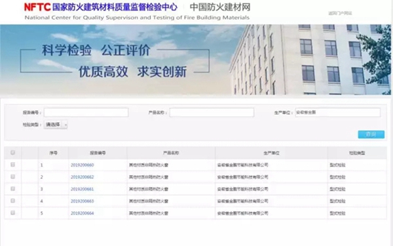Click producer 安徽省金鹏节能科技有限公司 in row 2
This screenshot has height=246, width=393.
(242, 177)
